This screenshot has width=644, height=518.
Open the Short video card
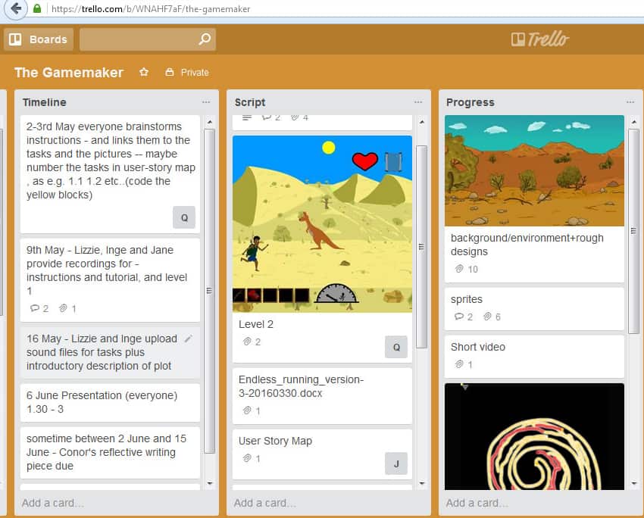(x=478, y=347)
